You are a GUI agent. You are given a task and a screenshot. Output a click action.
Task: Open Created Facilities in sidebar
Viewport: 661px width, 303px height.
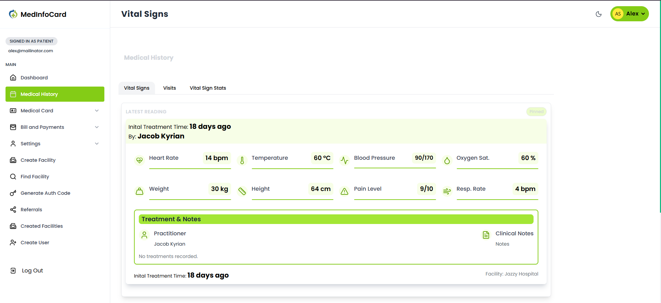pos(42,226)
